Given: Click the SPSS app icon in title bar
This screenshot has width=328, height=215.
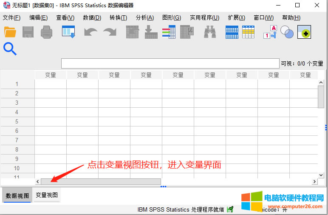Looking at the screenshot, I should click(7, 5).
